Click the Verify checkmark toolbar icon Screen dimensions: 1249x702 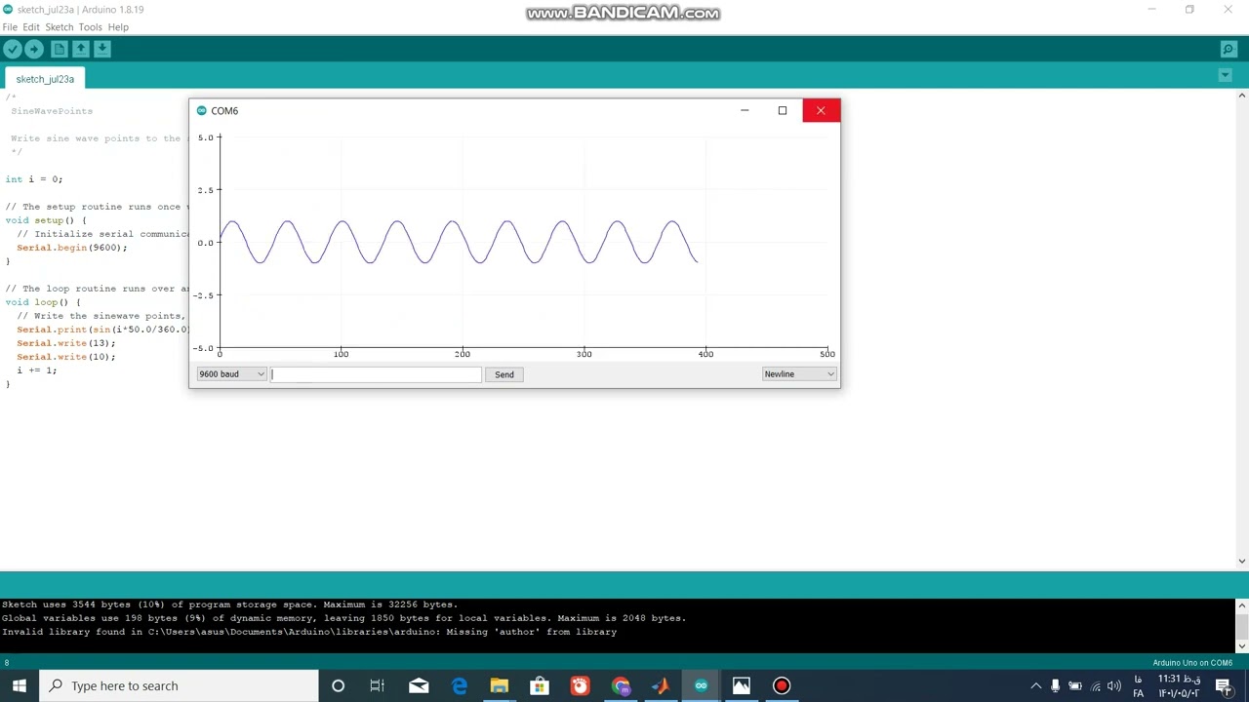pos(12,49)
